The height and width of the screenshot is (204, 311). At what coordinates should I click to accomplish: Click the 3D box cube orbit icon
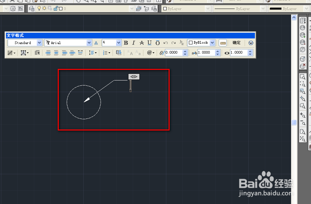point(303,21)
